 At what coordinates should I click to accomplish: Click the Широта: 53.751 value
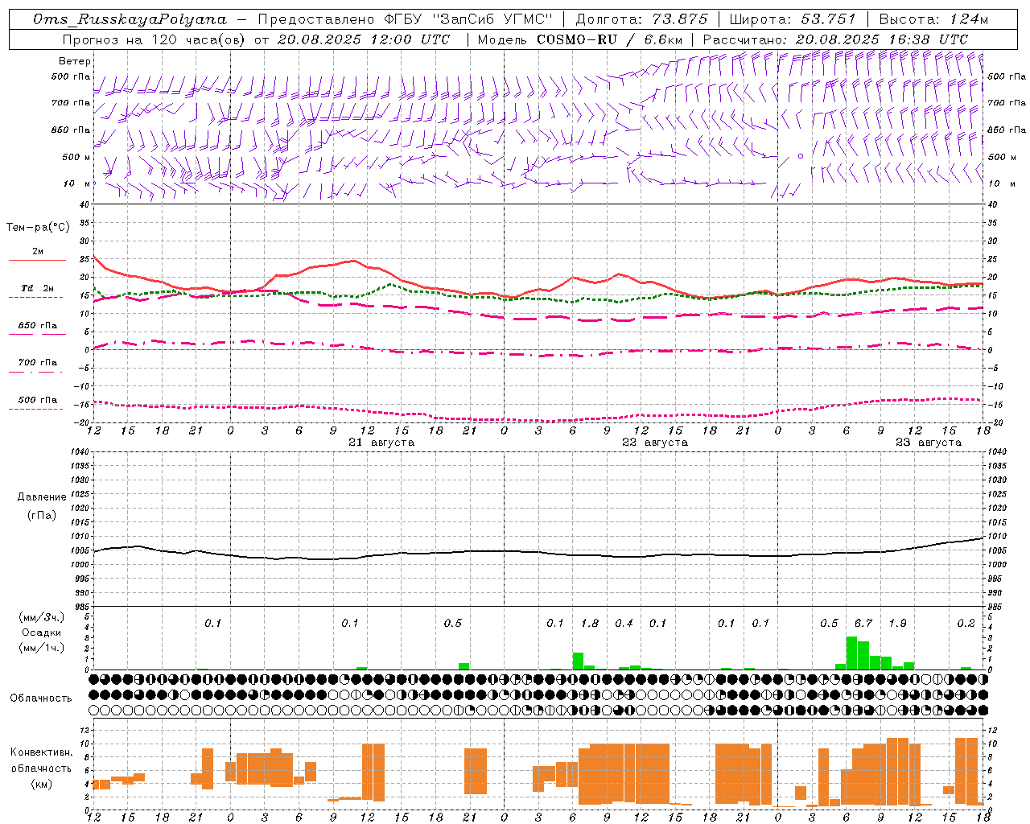[793, 19]
